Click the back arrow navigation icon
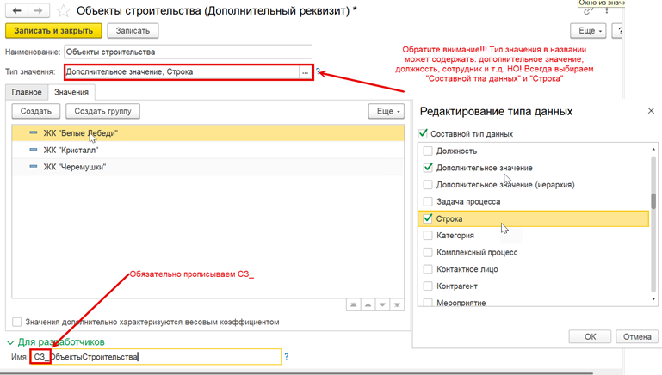The image size is (662, 375). (16, 10)
